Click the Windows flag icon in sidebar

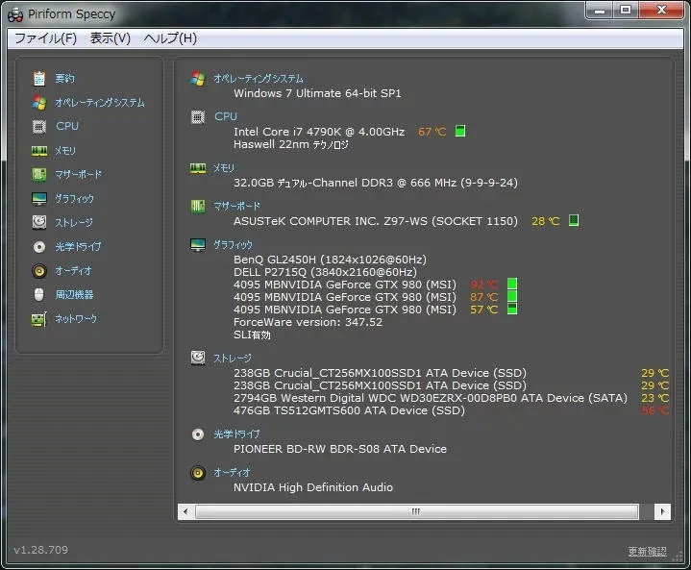pos(39,102)
